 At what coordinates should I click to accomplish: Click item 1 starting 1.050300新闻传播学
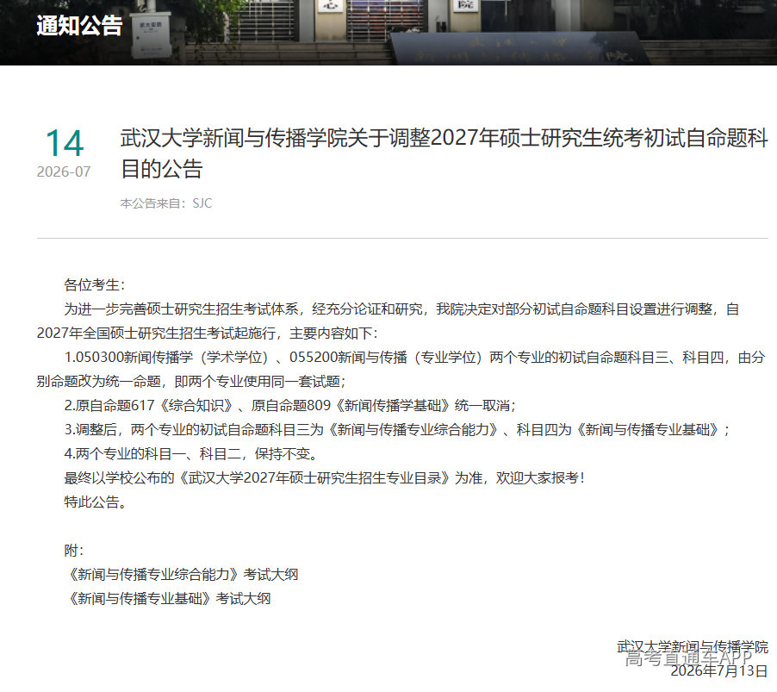[x=401, y=370]
